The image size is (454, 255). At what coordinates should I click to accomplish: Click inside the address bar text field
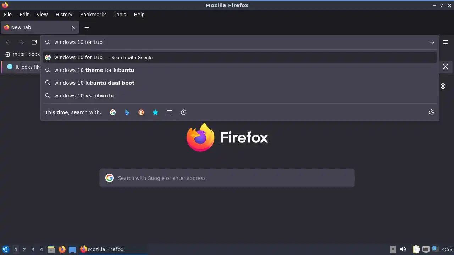pos(239,42)
